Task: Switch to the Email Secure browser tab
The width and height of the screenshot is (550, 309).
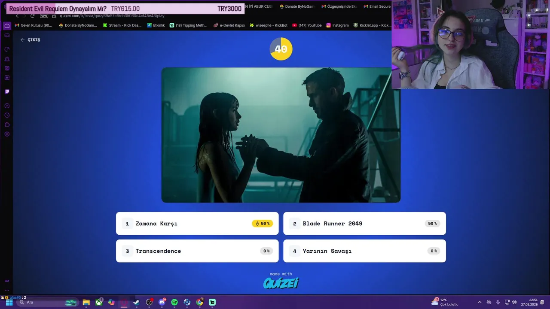Action: click(377, 6)
